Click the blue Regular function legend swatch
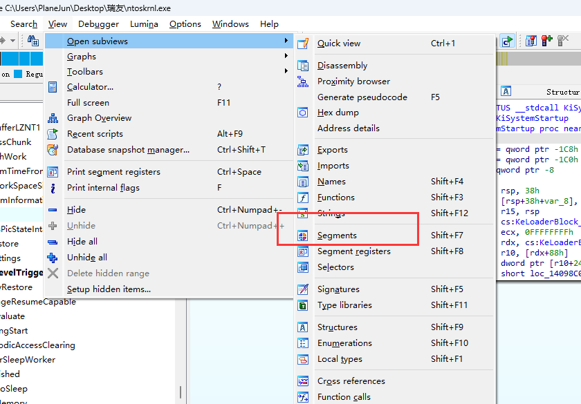 pyautogui.click(x=19, y=74)
